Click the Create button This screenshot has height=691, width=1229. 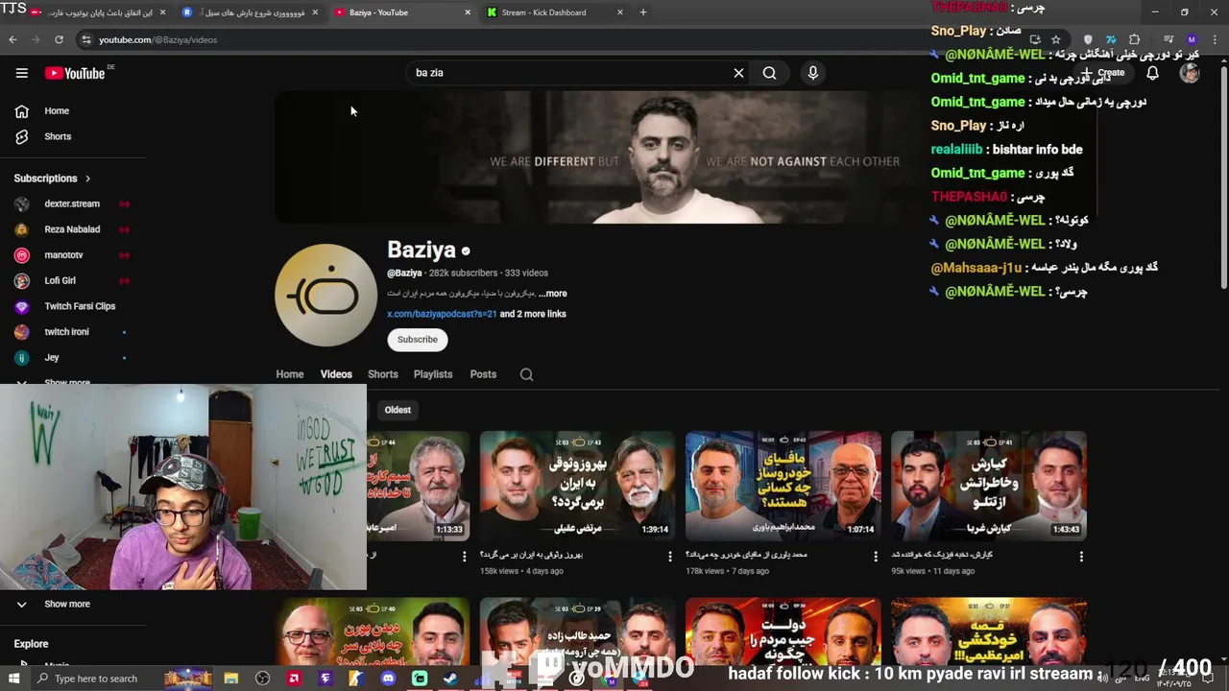click(x=1104, y=73)
